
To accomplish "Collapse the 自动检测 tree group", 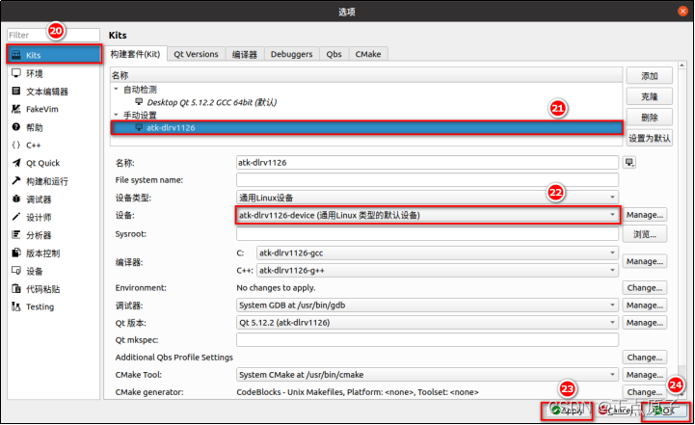I will [x=116, y=89].
